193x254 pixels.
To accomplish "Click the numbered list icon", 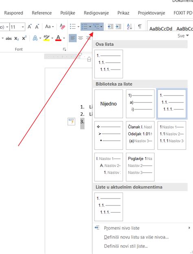I will click(x=84, y=27).
